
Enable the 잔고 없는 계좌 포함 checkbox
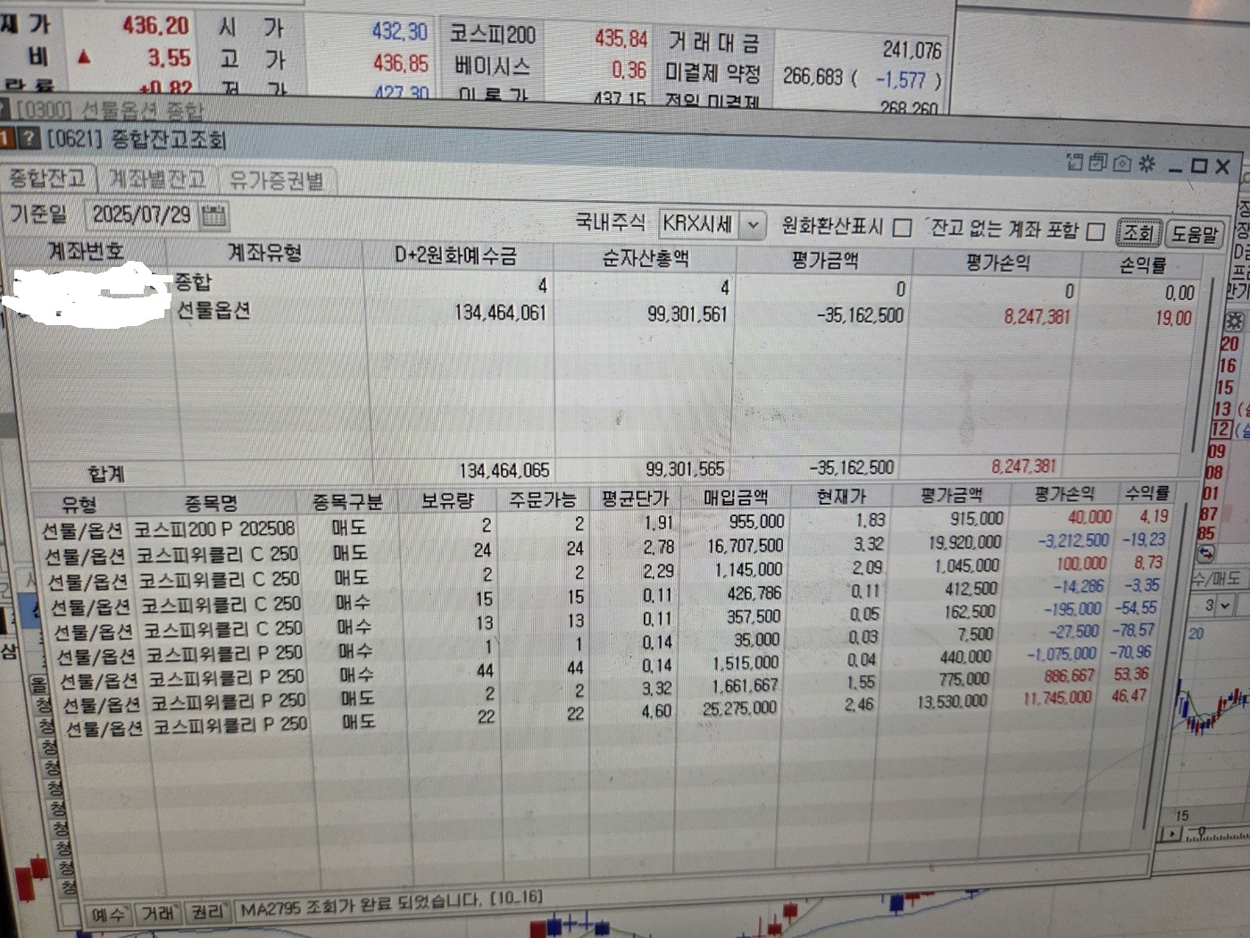point(1096,231)
